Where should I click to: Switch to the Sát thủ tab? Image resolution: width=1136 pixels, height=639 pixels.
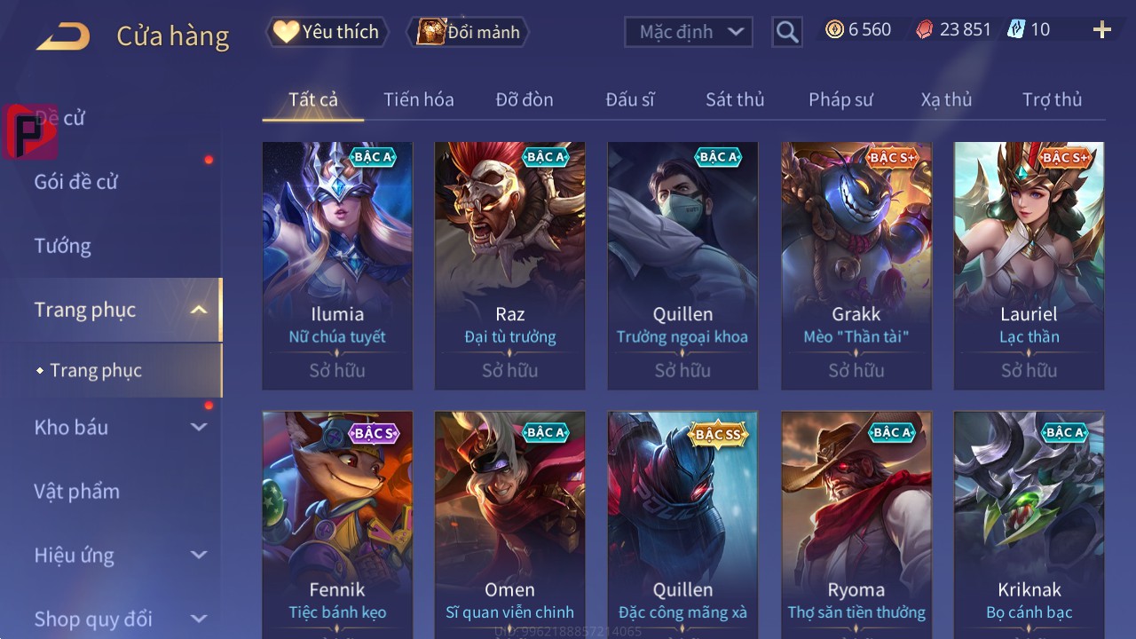tap(735, 99)
